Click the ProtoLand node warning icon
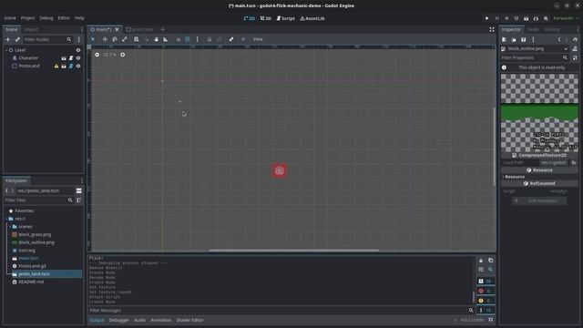 [56, 67]
